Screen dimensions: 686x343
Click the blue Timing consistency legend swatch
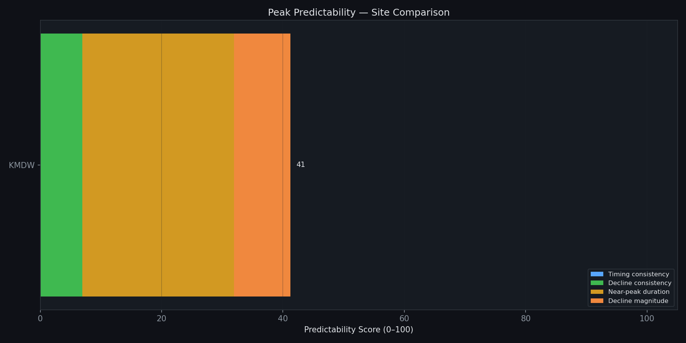pos(597,274)
